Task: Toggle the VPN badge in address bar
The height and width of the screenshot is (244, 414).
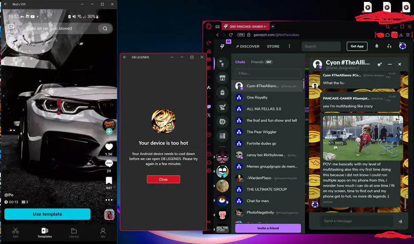Action: pos(241,35)
